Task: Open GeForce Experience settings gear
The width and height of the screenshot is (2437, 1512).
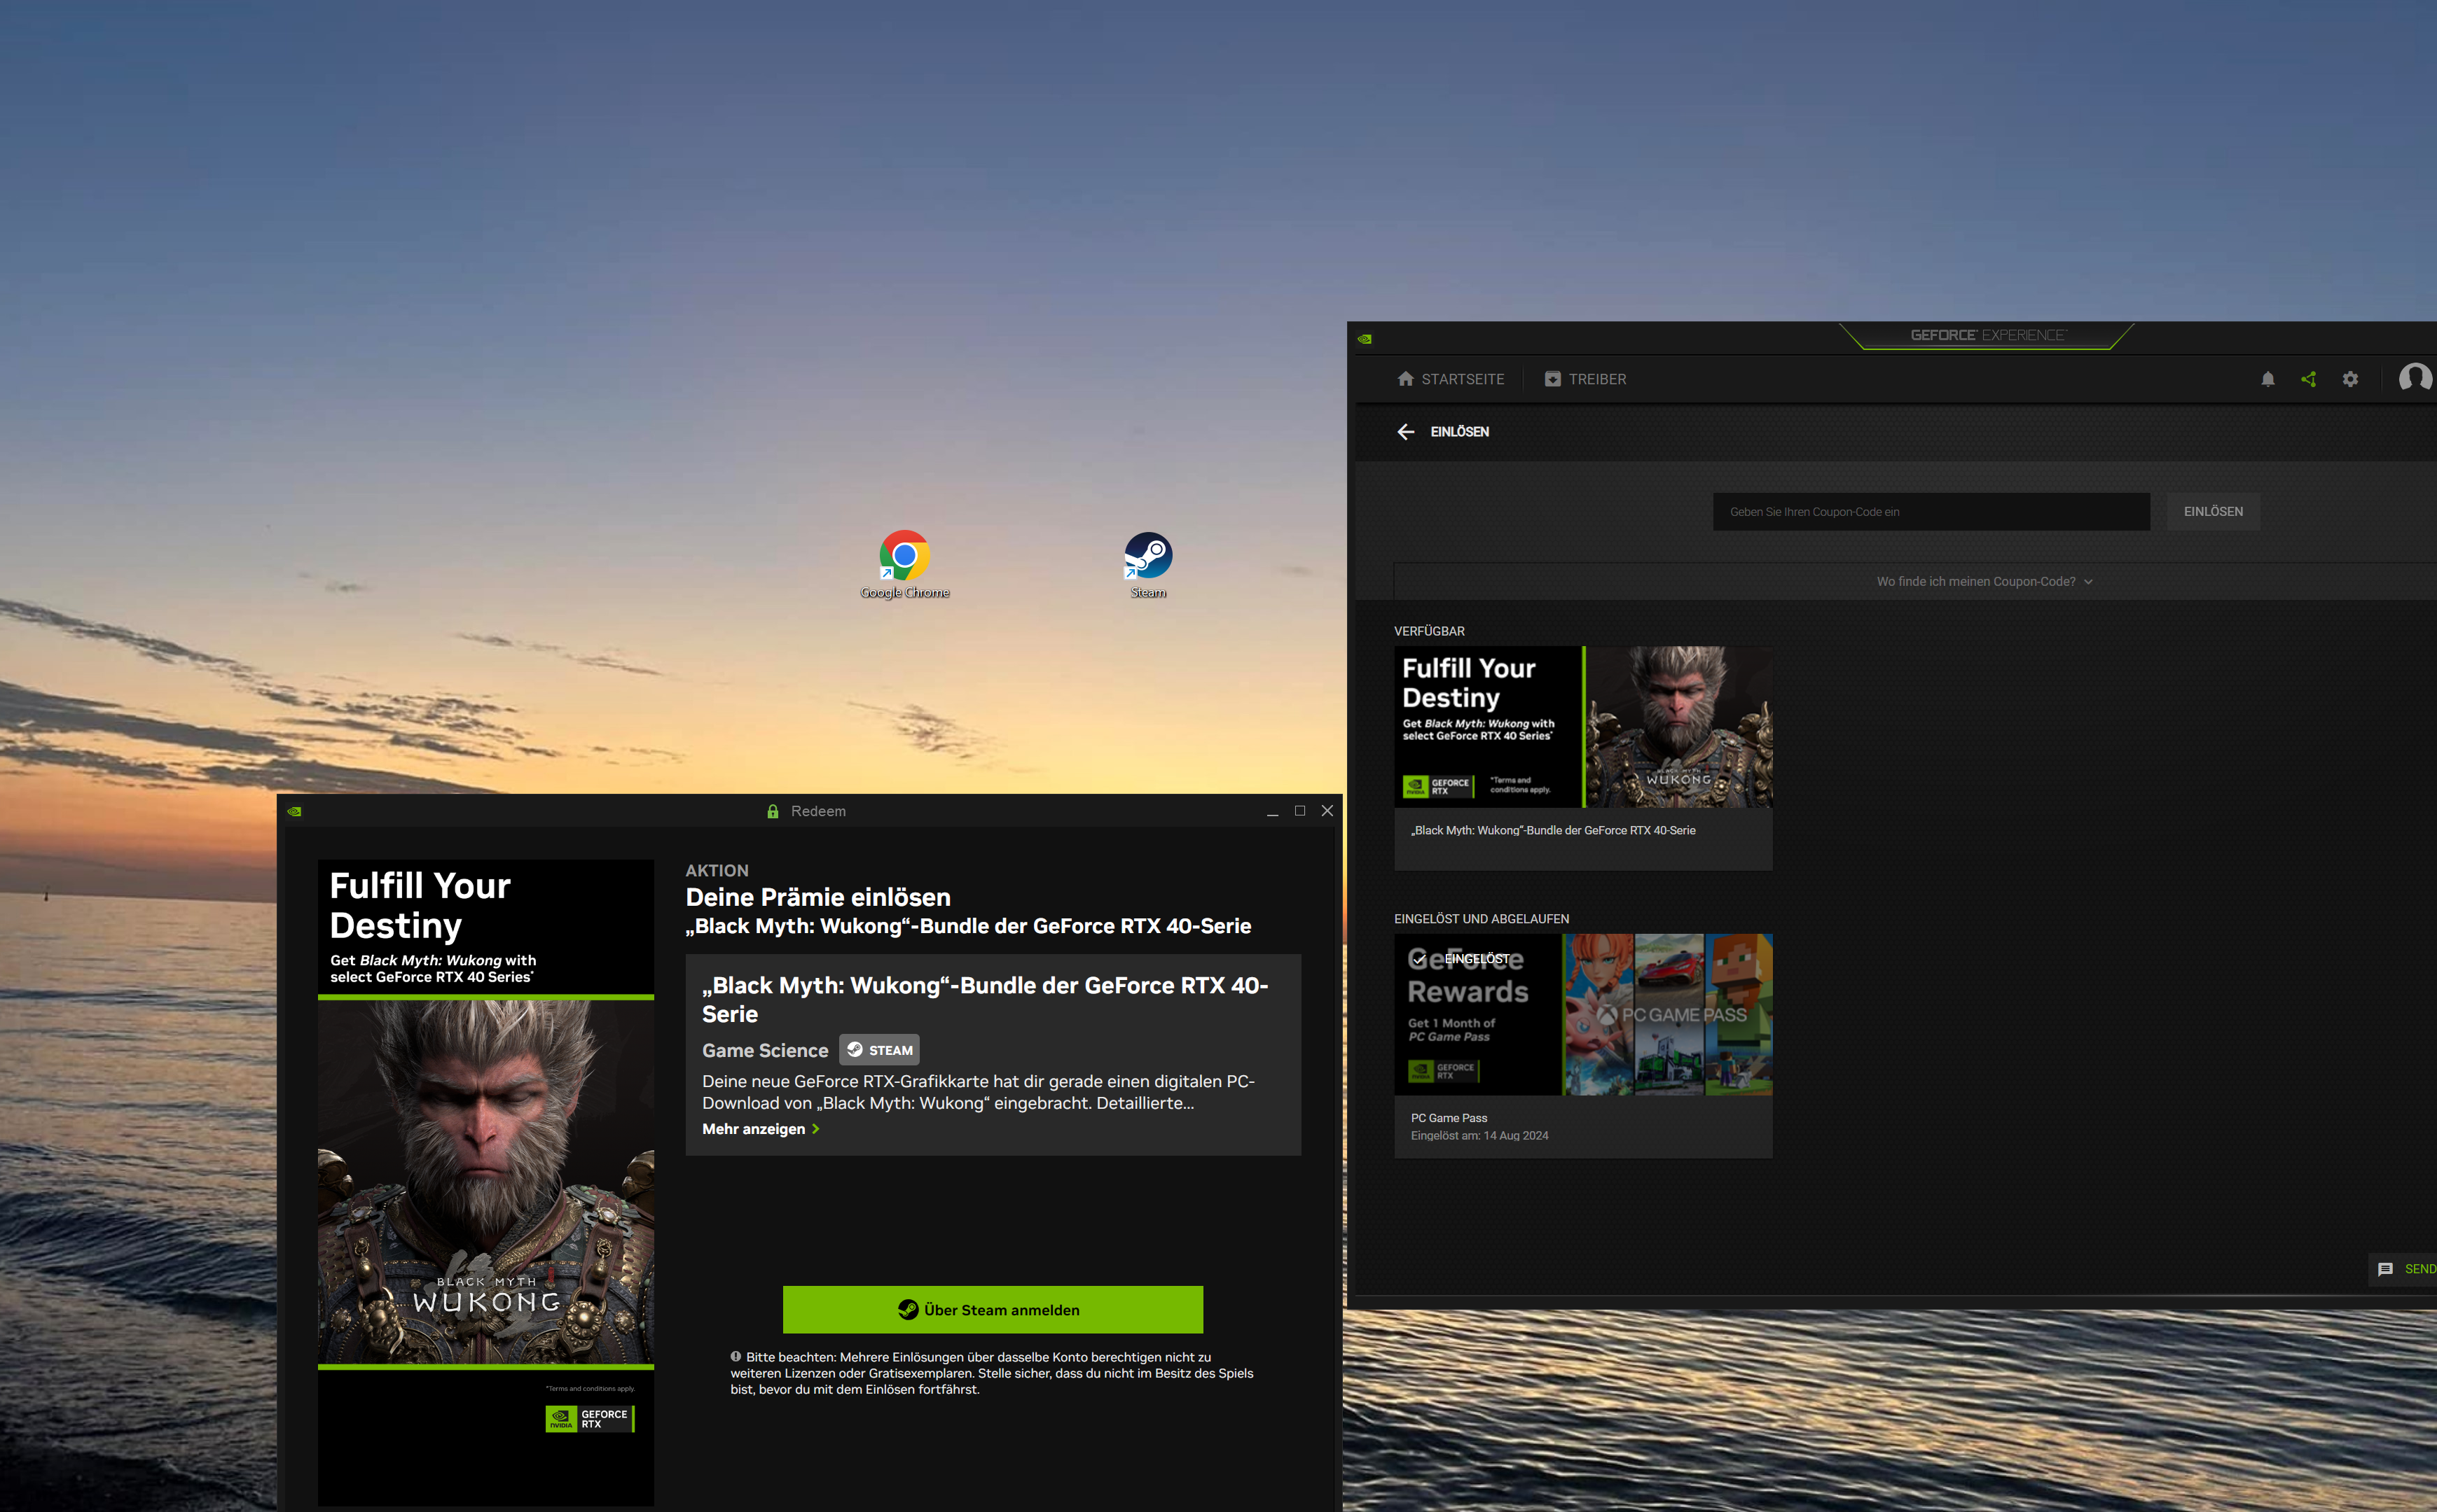Action: [2350, 379]
